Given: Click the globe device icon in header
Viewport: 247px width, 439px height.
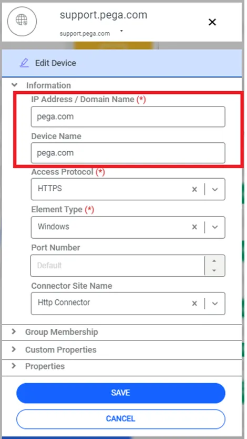Looking at the screenshot, I should coord(22,22).
